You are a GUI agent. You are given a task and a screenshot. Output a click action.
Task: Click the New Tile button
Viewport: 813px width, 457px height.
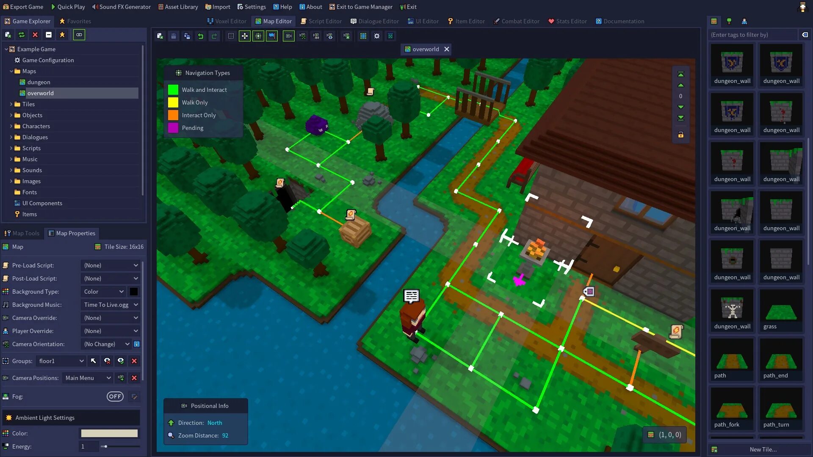(762, 449)
